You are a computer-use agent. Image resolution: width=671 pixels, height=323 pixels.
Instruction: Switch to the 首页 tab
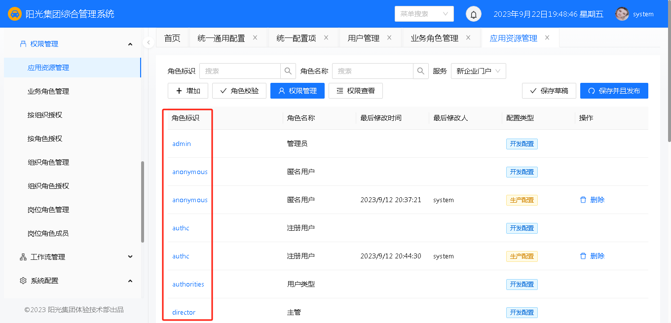coord(172,38)
